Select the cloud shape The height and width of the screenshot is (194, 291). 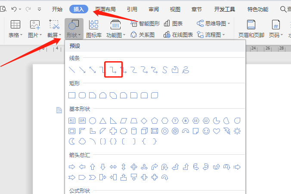[x=82, y=141]
